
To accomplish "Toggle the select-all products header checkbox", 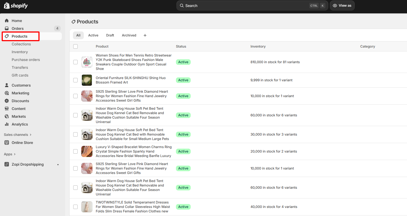I will click(75, 46).
